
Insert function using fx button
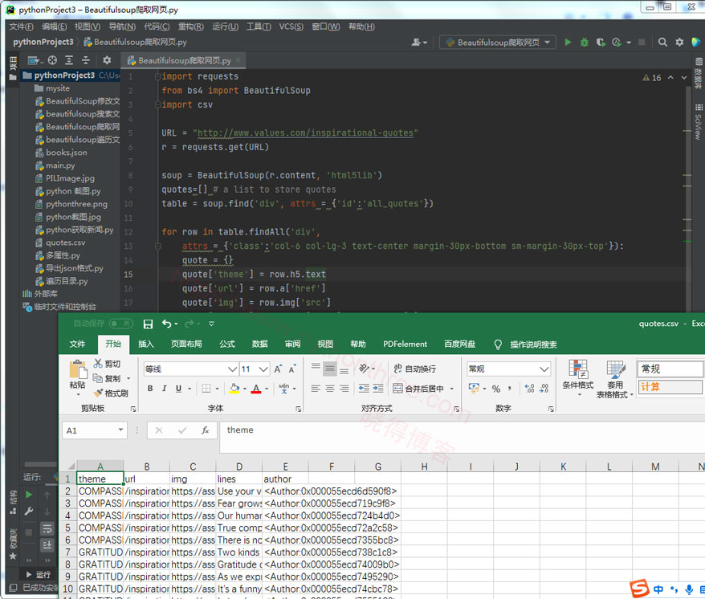[205, 430]
